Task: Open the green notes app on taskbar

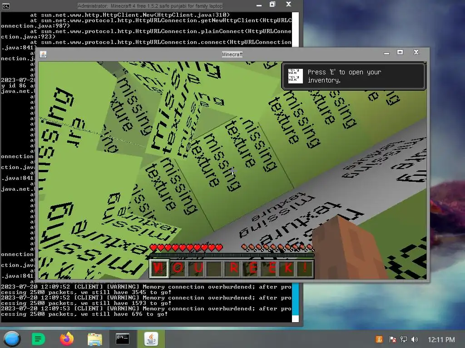Action: point(39,339)
